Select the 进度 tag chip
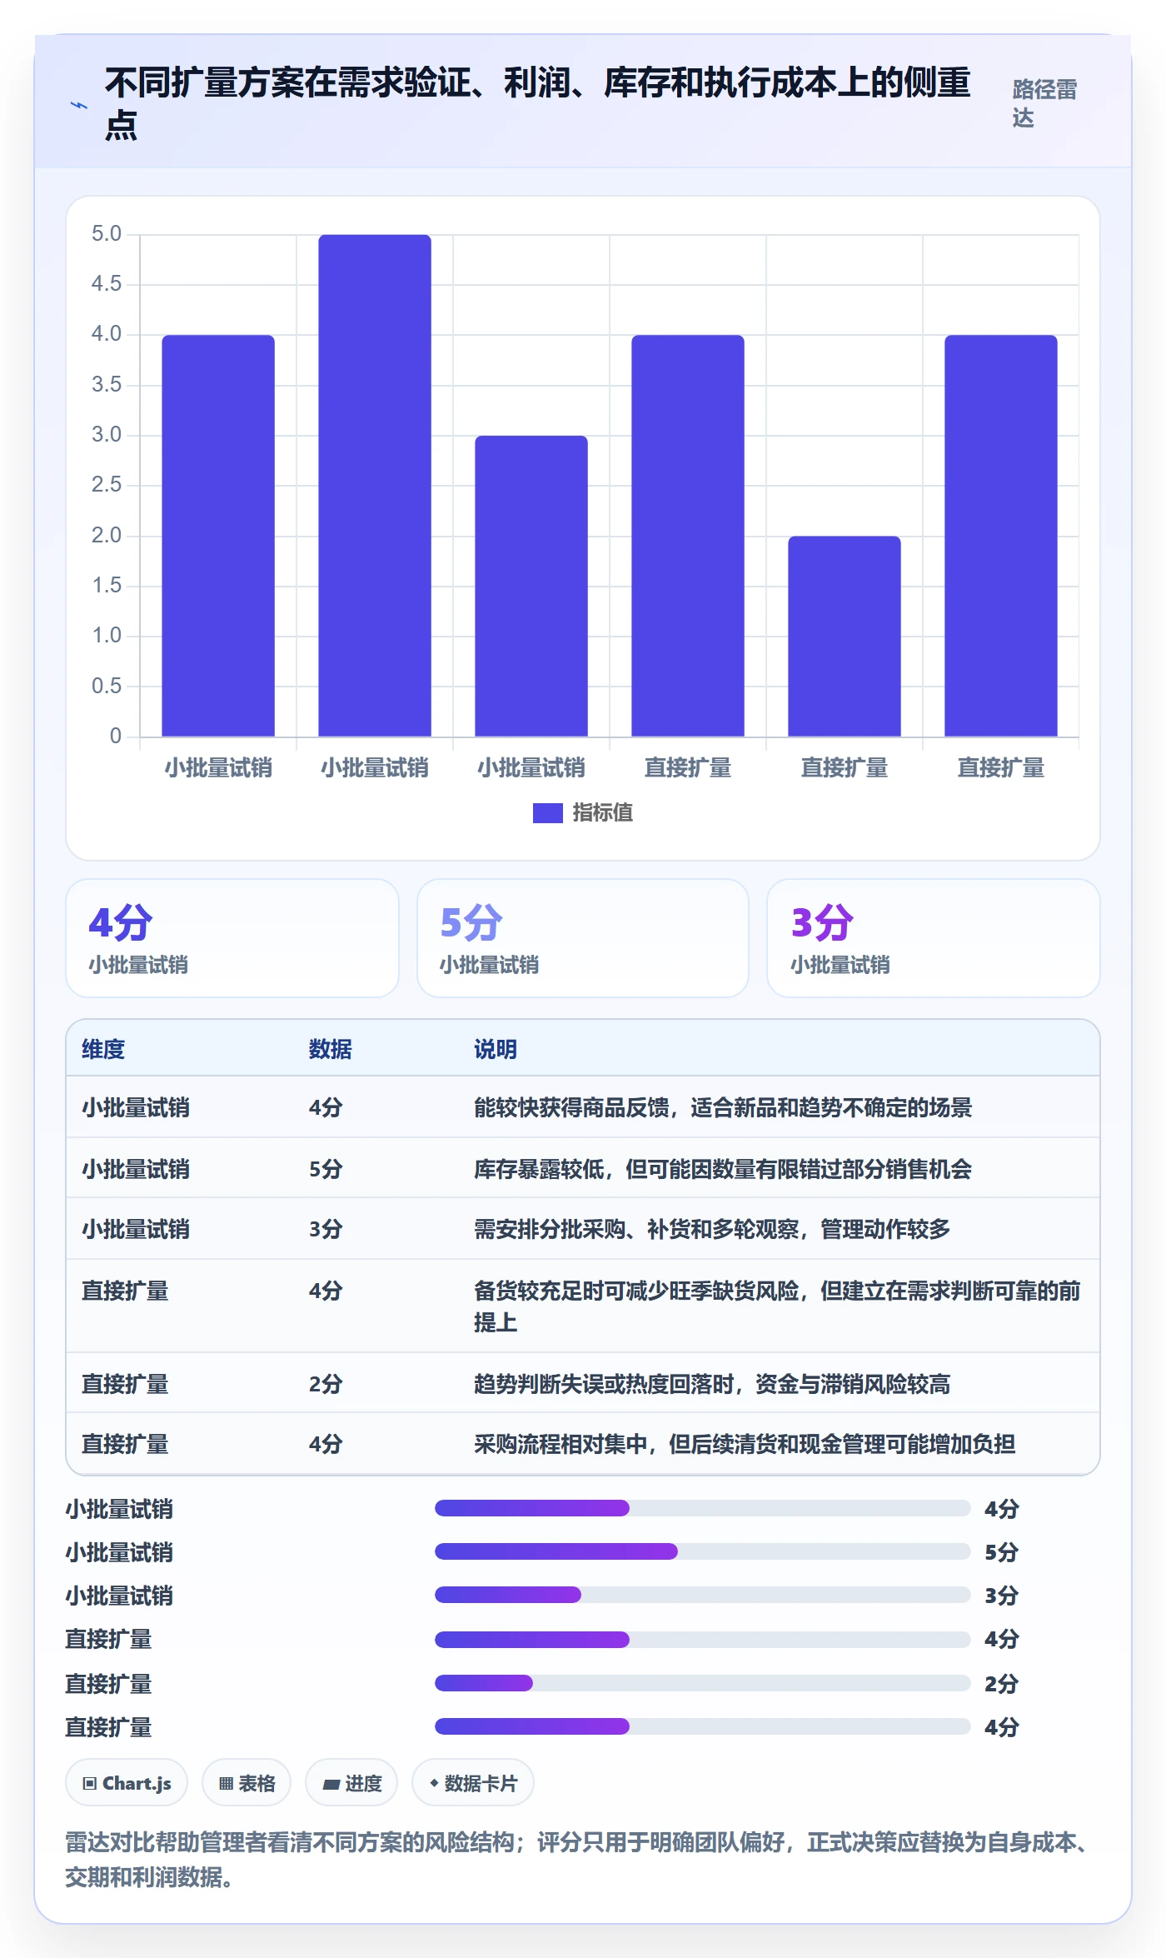Viewport: 1166px width, 1958px height. [x=351, y=1783]
